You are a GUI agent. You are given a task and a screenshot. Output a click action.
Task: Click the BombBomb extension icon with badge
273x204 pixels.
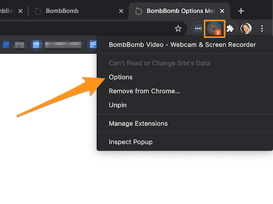[x=215, y=29]
